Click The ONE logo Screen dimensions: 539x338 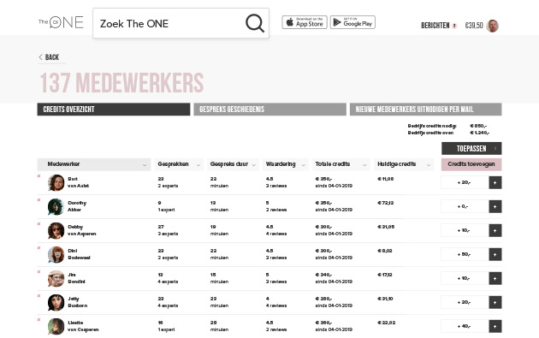(x=61, y=23)
